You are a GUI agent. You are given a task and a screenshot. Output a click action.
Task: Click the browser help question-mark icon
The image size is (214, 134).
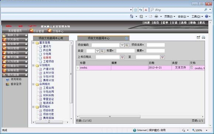(x=207, y=16)
